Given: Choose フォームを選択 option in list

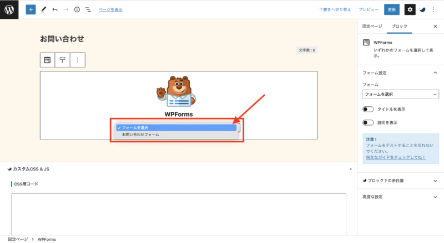Looking at the screenshot, I should (x=176, y=128).
